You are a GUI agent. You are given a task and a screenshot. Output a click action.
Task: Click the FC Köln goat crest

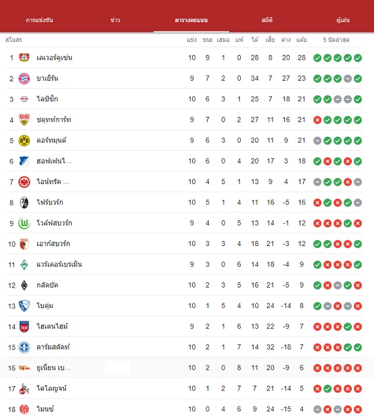[24, 389]
